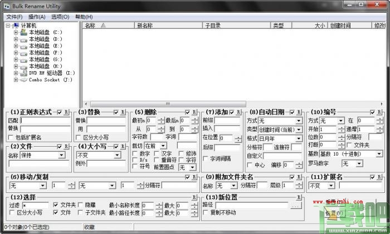Image resolution: width=390 pixels, height=234 pixels.
Task: Click the local disk H: drive icon
Action: pyautogui.click(x=23, y=66)
